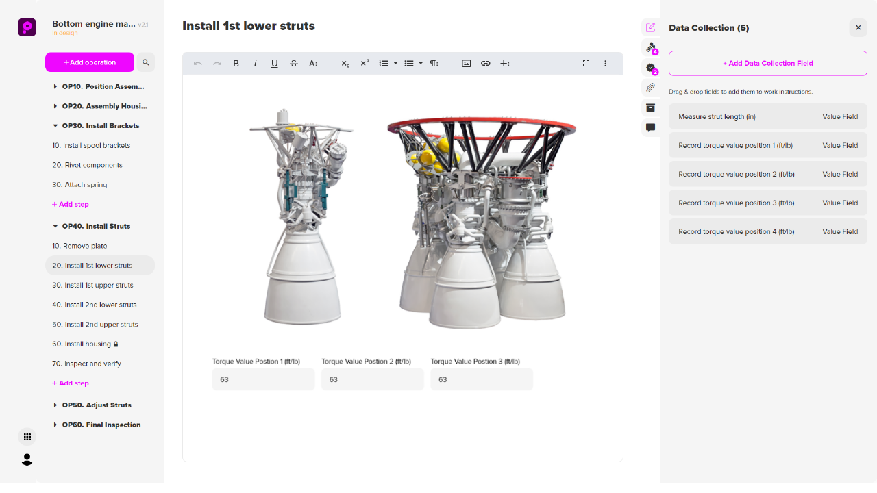Open the attachments paperclip panel
877x493 pixels.
[x=650, y=88]
